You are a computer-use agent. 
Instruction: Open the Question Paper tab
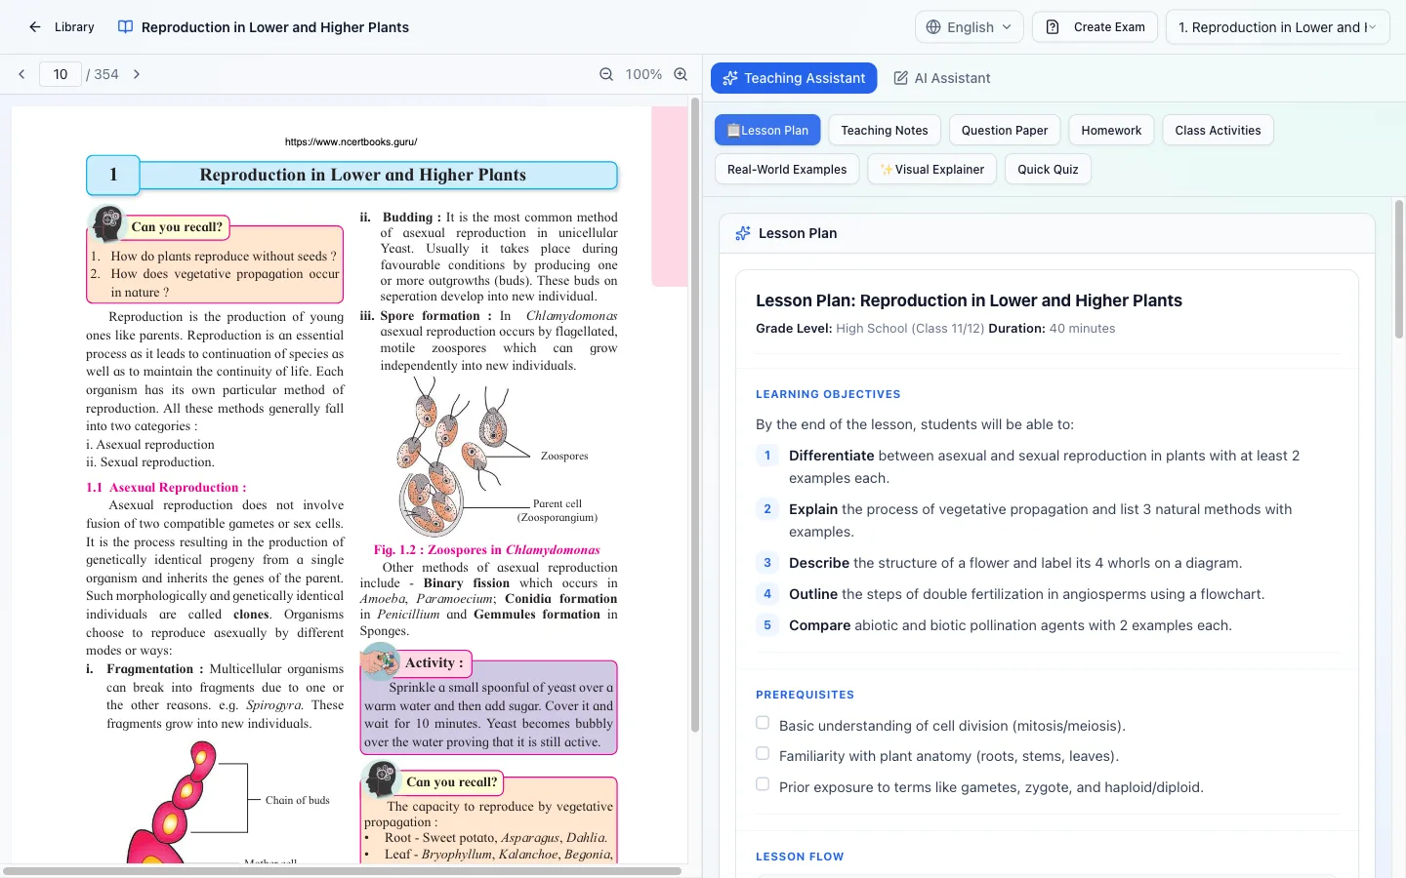(x=1005, y=130)
